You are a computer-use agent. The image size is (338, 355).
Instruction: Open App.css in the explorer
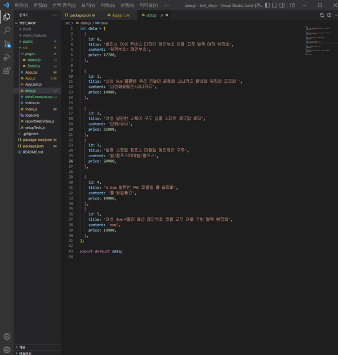pos(37,72)
